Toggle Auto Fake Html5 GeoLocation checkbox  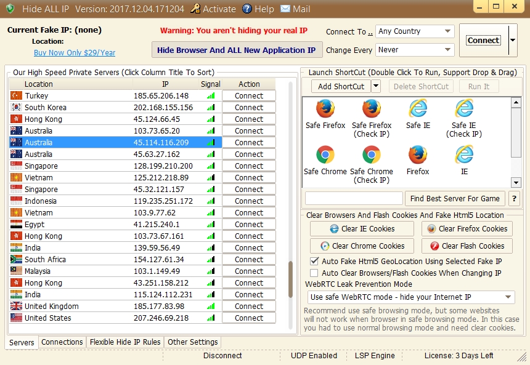(314, 262)
